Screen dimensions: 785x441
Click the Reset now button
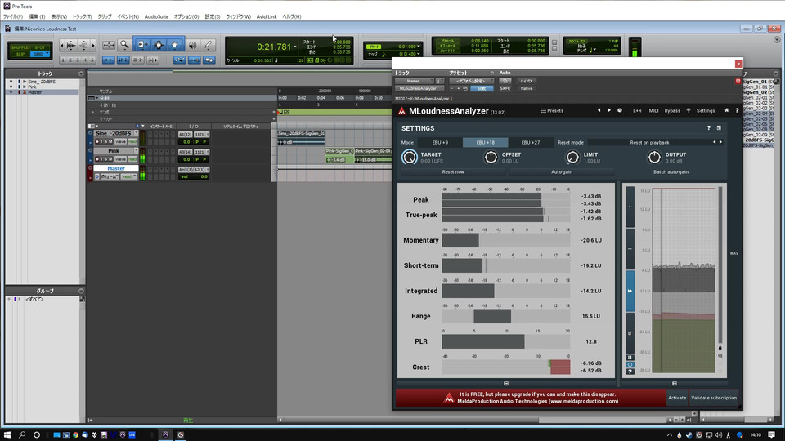click(453, 172)
